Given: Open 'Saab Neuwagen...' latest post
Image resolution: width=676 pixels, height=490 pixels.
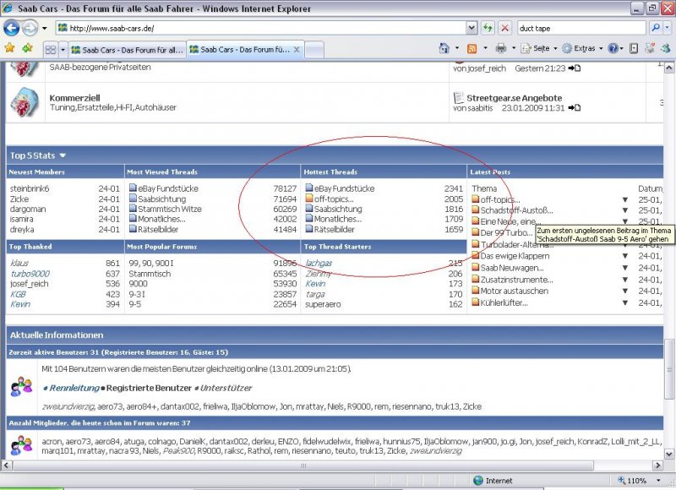Looking at the screenshot, I should [x=512, y=268].
